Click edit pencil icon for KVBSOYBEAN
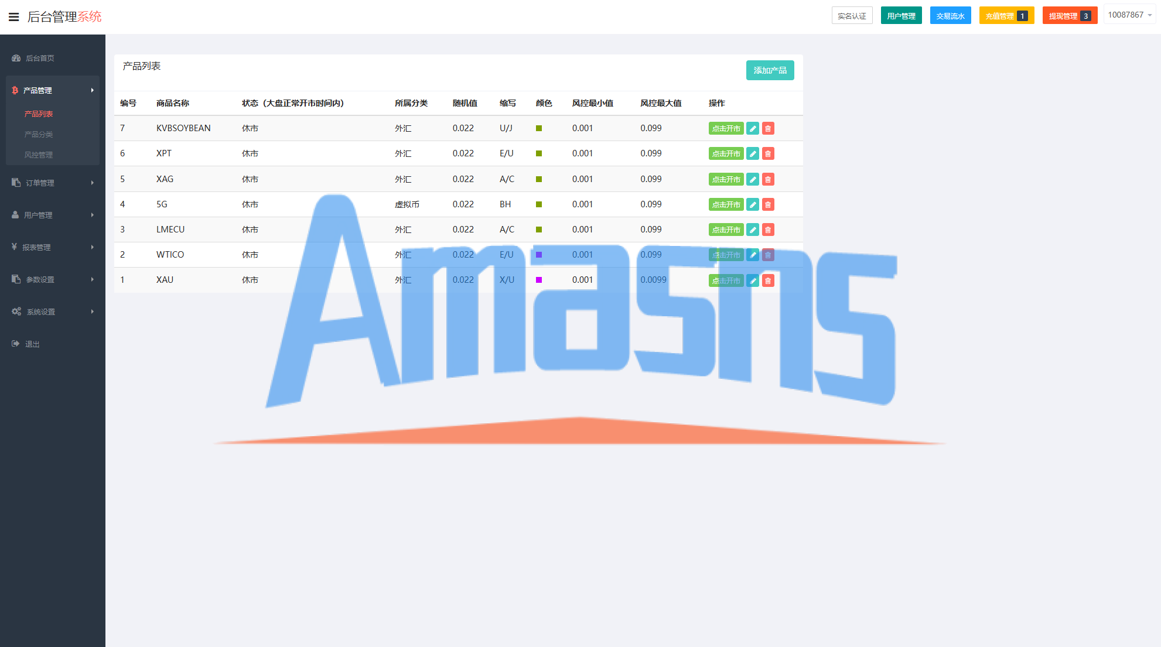 [x=753, y=129]
